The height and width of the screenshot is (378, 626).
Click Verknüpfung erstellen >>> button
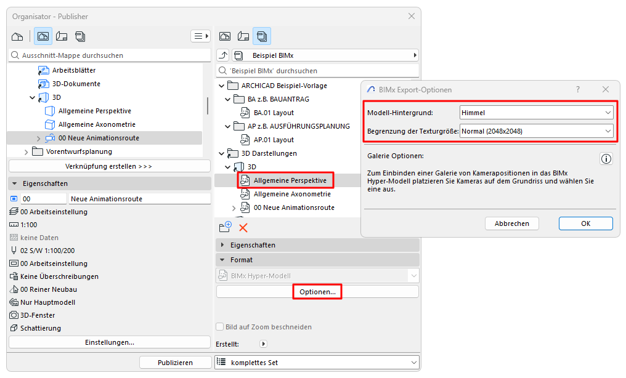point(110,166)
